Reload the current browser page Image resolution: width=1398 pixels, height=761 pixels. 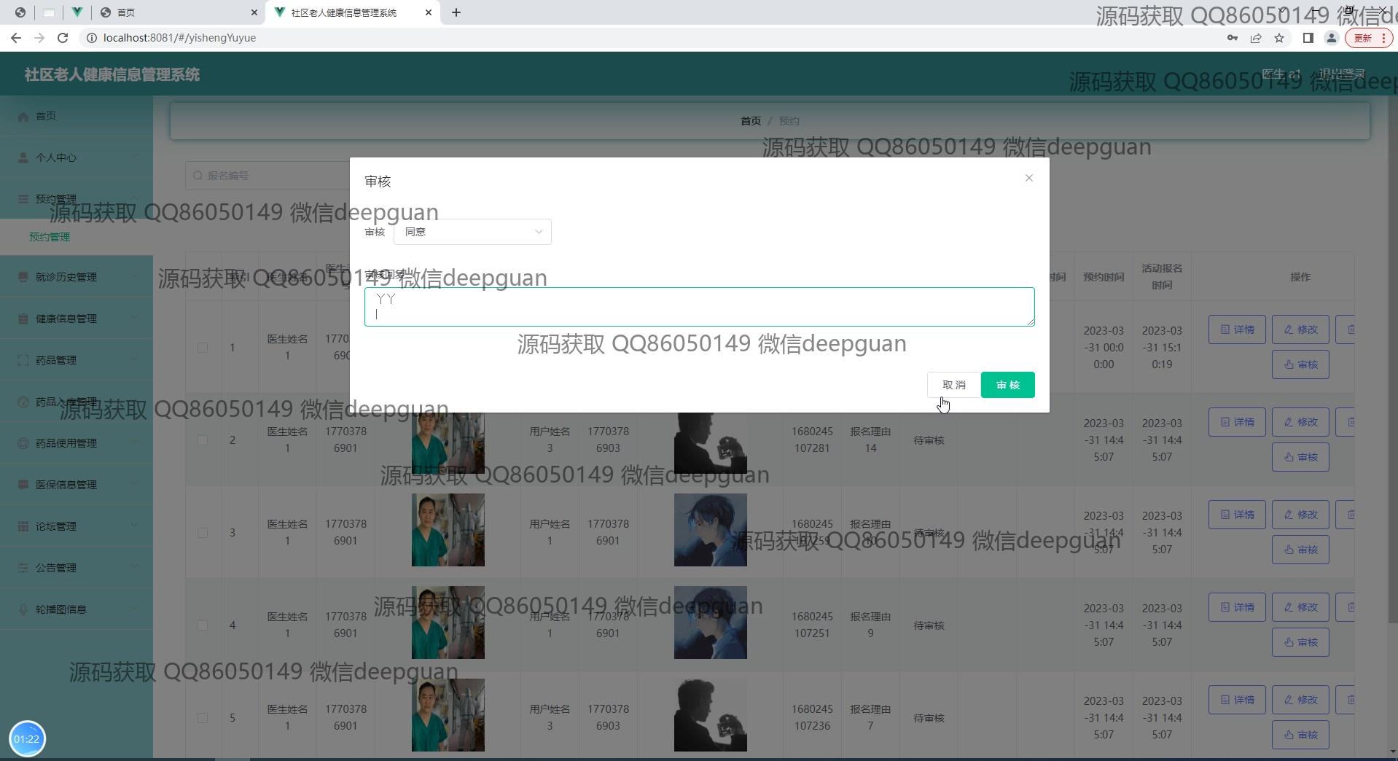(x=63, y=38)
